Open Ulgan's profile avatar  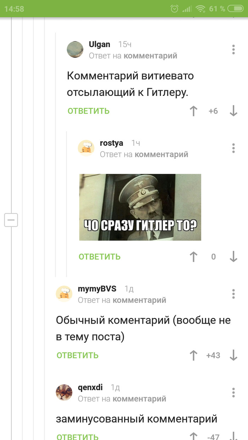[75, 49]
